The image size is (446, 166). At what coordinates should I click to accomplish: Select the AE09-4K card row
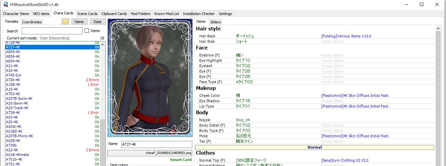click(x=53, y=52)
